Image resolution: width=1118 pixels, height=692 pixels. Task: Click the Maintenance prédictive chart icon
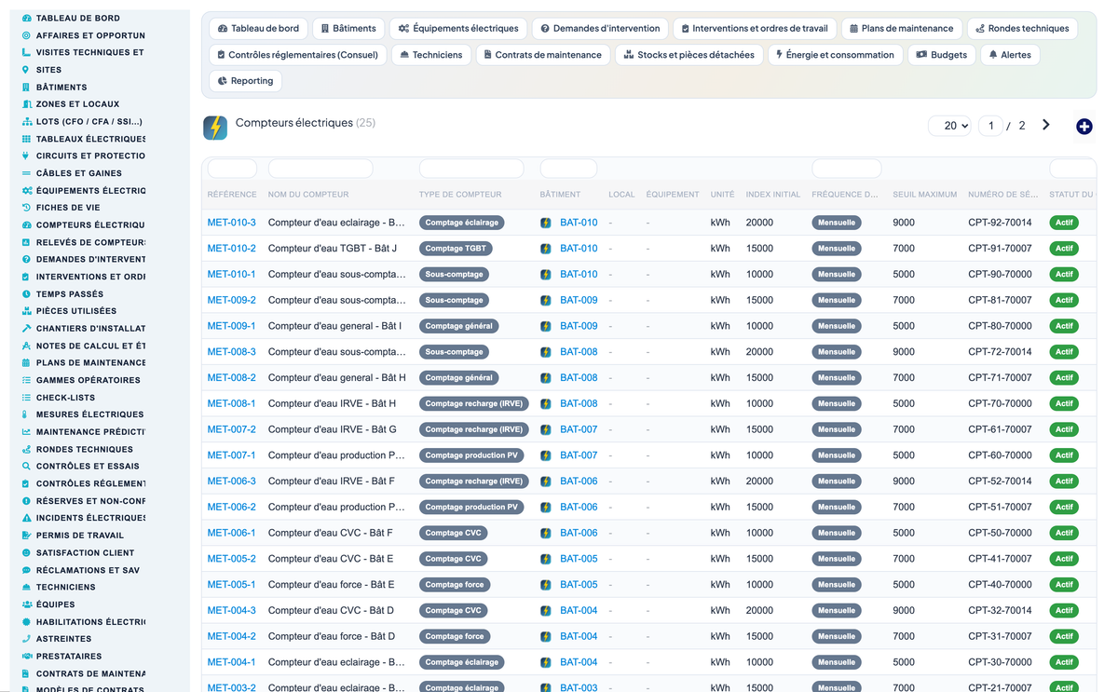pyautogui.click(x=26, y=431)
